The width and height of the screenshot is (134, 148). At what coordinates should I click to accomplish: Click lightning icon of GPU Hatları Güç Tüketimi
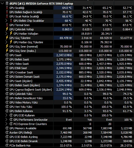pos(11,42)
